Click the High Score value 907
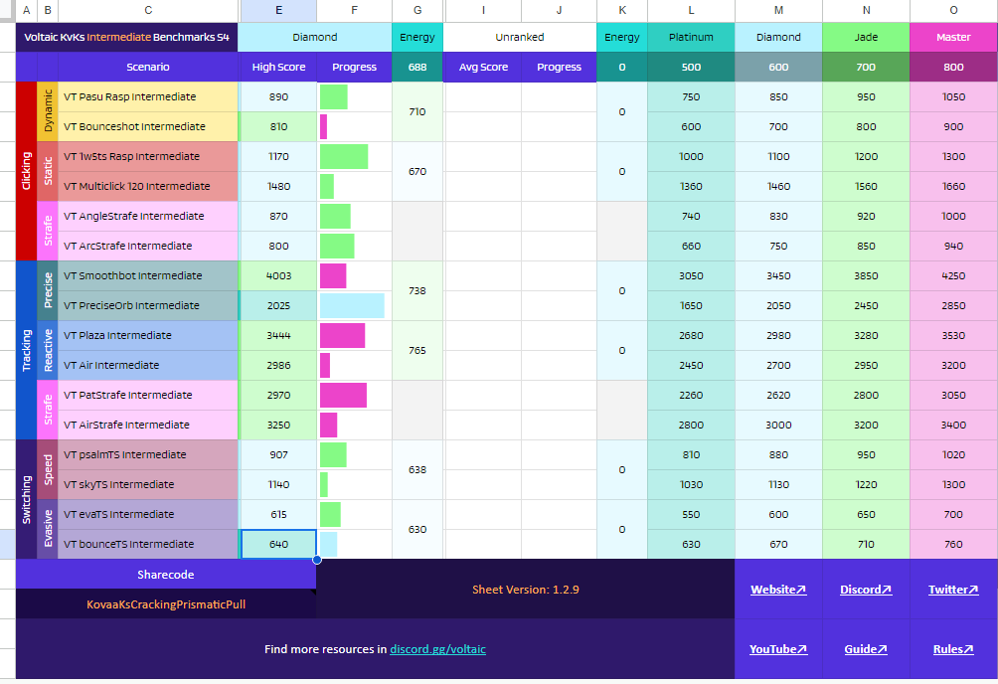Image resolution: width=998 pixels, height=684 pixels. [278, 454]
